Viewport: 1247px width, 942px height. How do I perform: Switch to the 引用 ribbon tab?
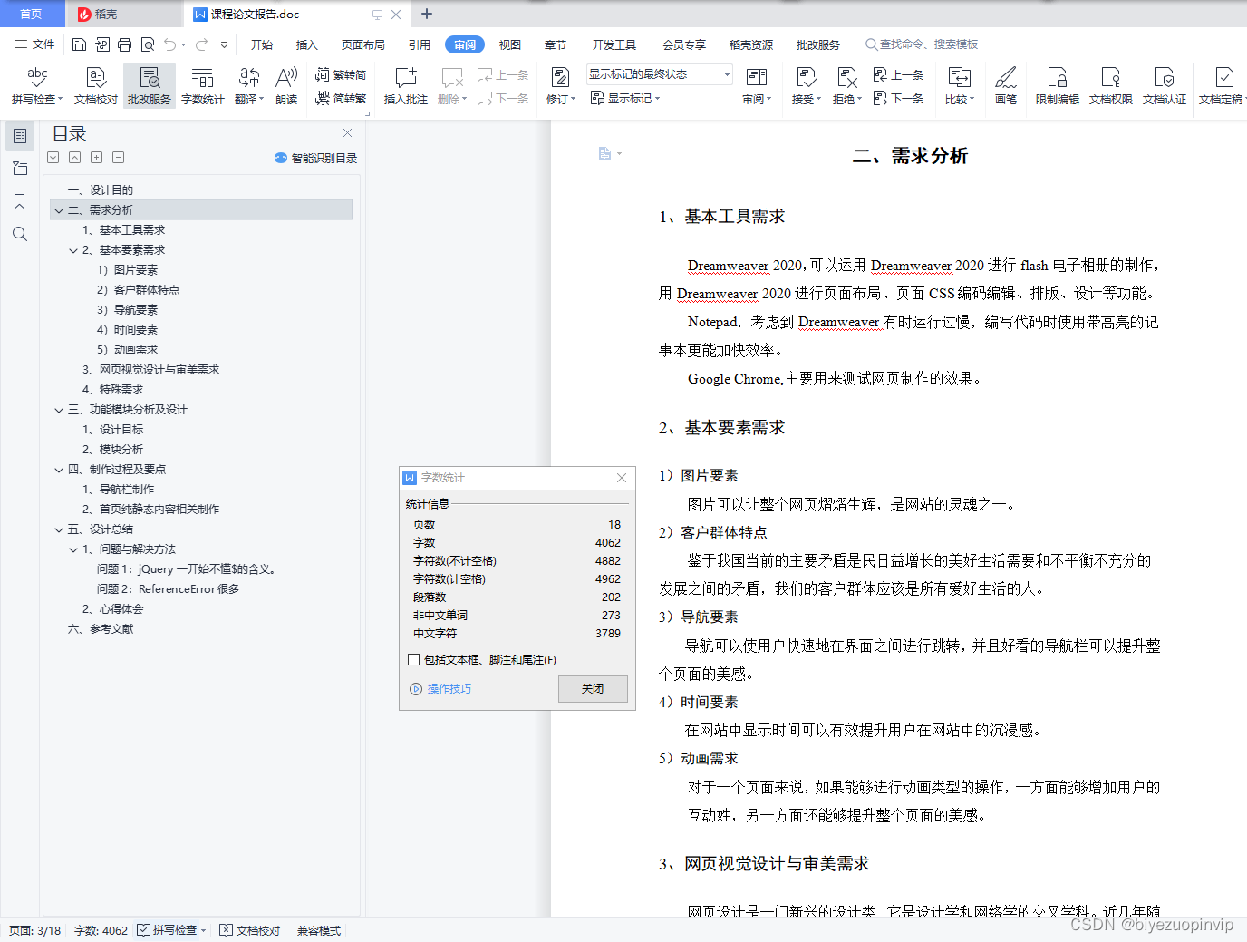click(420, 44)
